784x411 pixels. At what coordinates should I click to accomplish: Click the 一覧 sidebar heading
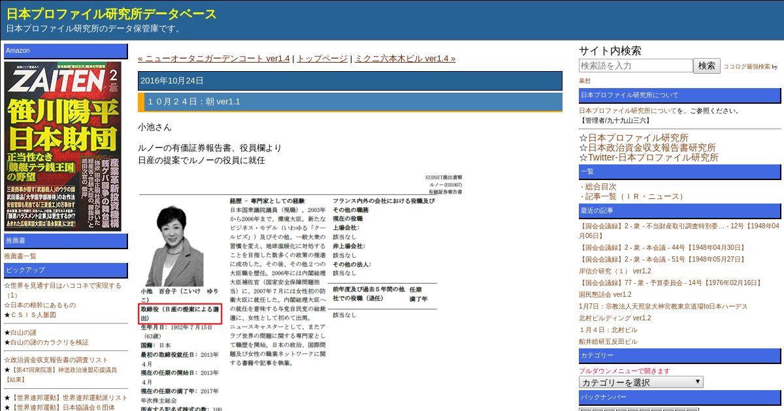pos(680,172)
